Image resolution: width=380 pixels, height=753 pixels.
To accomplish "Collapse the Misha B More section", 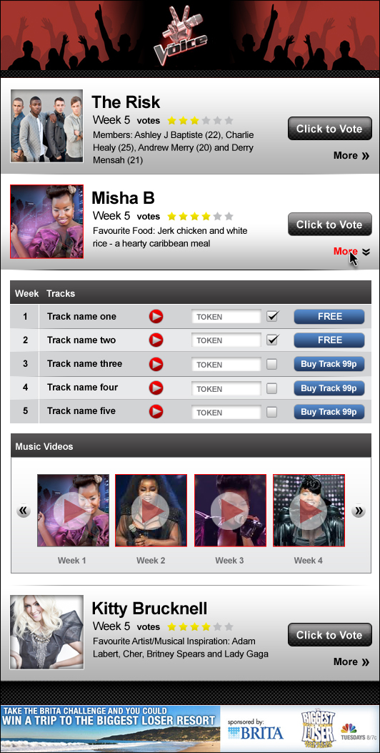I will tap(351, 252).
